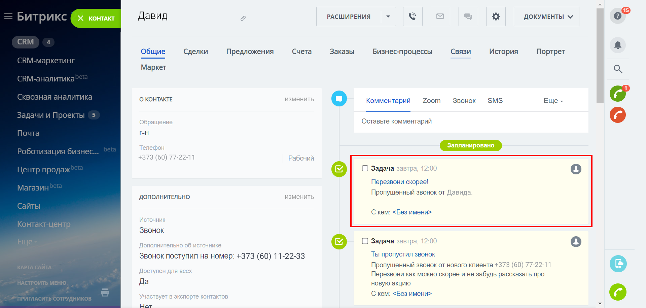
Task: Open notifications bell icon
Action: [617, 45]
